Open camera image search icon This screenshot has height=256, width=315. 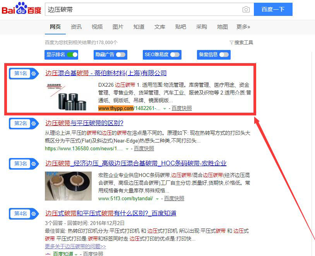pyautogui.click(x=246, y=9)
